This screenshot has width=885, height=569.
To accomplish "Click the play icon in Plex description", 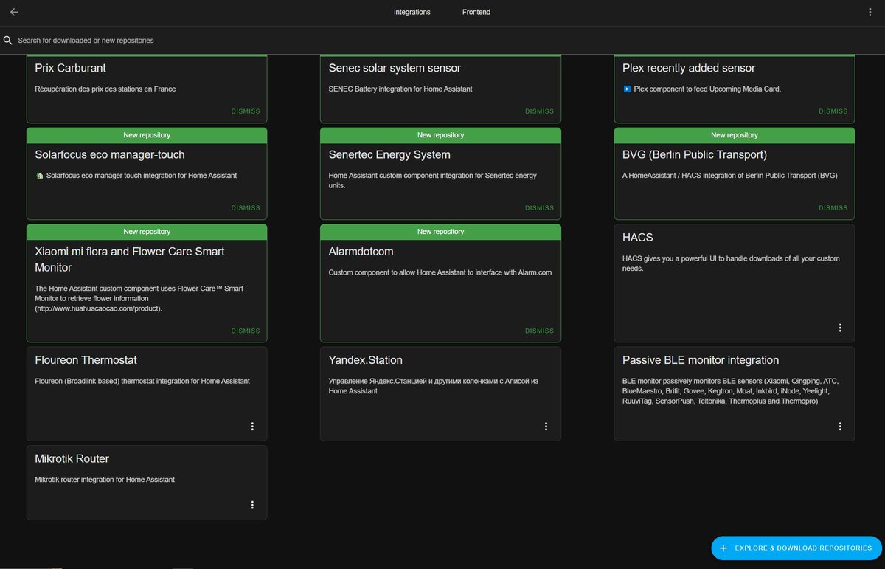I will click(627, 89).
